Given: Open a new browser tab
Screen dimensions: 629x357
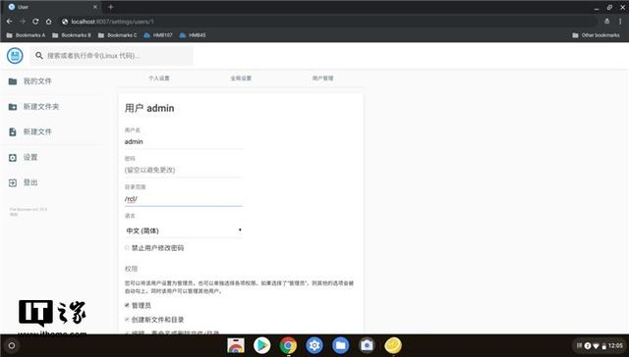Looking at the screenshot, I should [x=110, y=7].
